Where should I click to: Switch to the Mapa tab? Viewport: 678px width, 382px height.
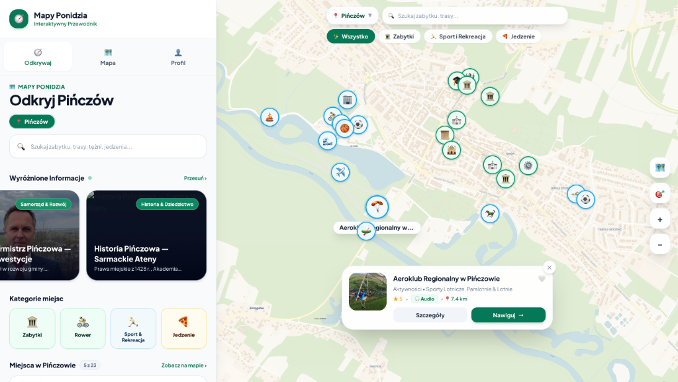tap(108, 57)
